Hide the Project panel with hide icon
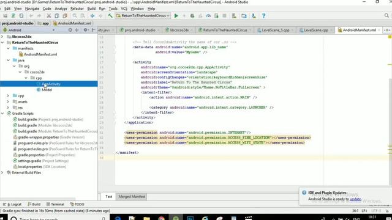 point(94,30)
